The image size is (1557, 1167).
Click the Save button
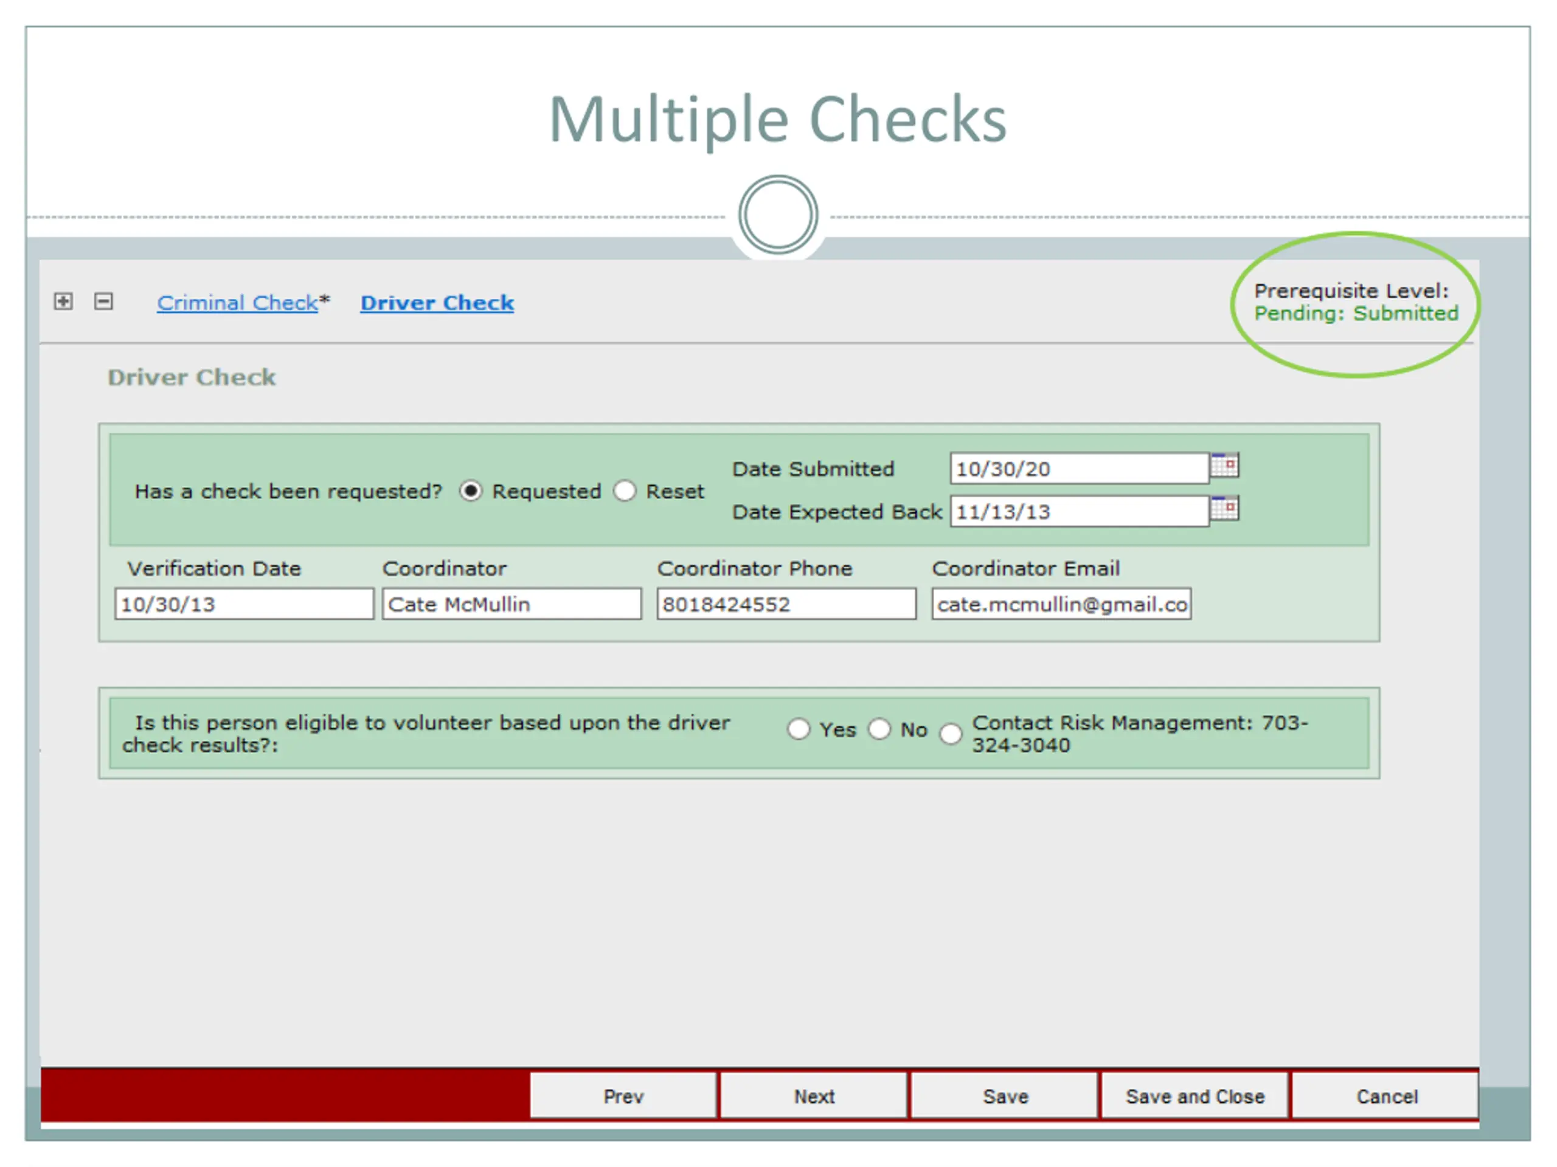click(1005, 1096)
